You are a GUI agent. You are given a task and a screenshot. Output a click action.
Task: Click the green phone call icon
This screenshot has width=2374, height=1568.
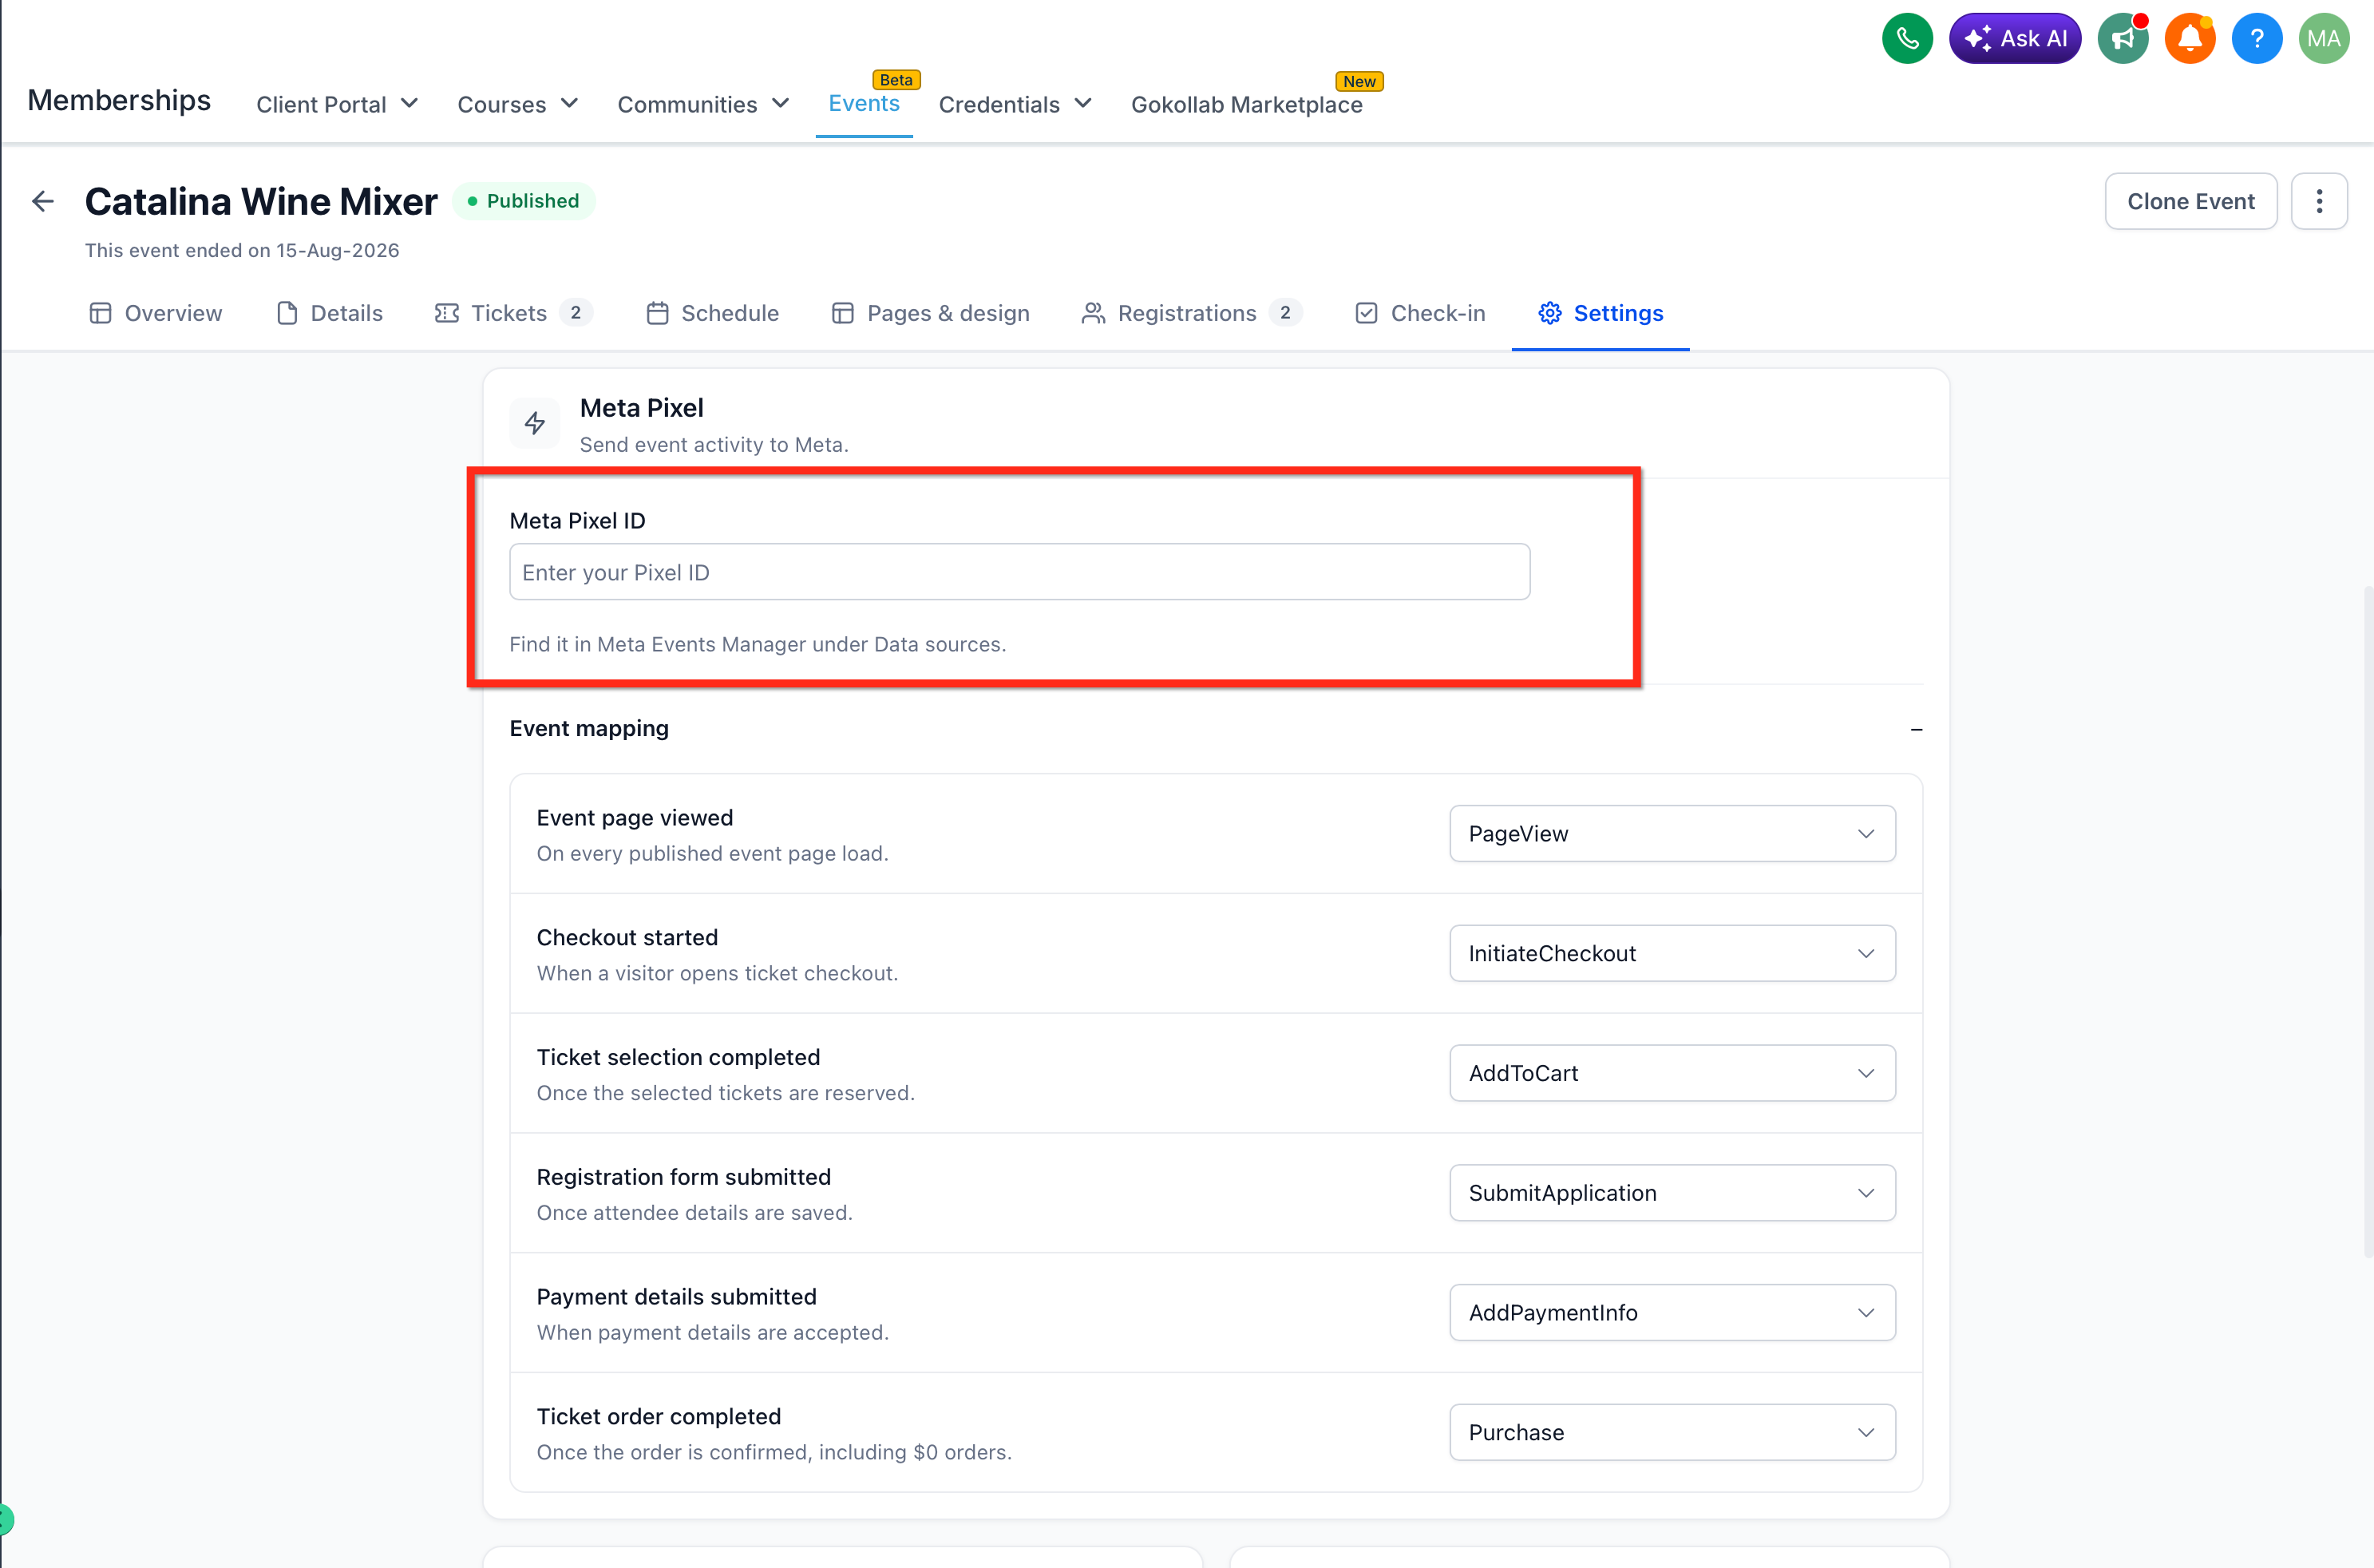tap(1907, 39)
